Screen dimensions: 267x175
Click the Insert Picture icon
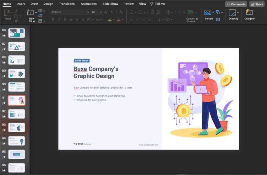point(208,13)
